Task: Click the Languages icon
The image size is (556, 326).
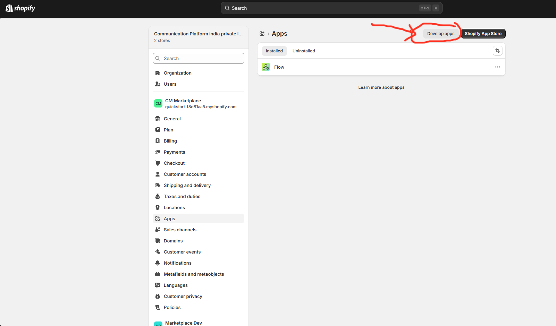Action: [x=158, y=285]
